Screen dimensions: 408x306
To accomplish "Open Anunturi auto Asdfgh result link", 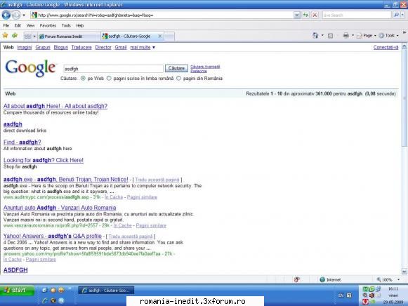I will tap(60, 208).
